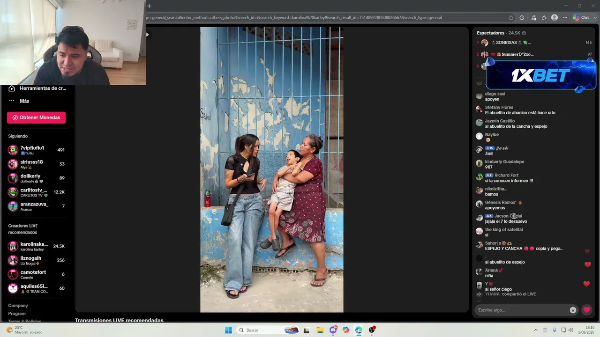Viewport: 600px width, 337px height.
Task: Open a new browser tab
Action: point(149,6)
